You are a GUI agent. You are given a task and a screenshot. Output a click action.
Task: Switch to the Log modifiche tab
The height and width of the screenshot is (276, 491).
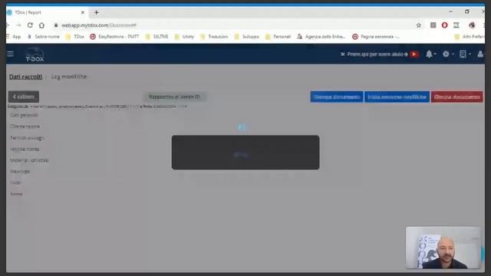pos(69,77)
